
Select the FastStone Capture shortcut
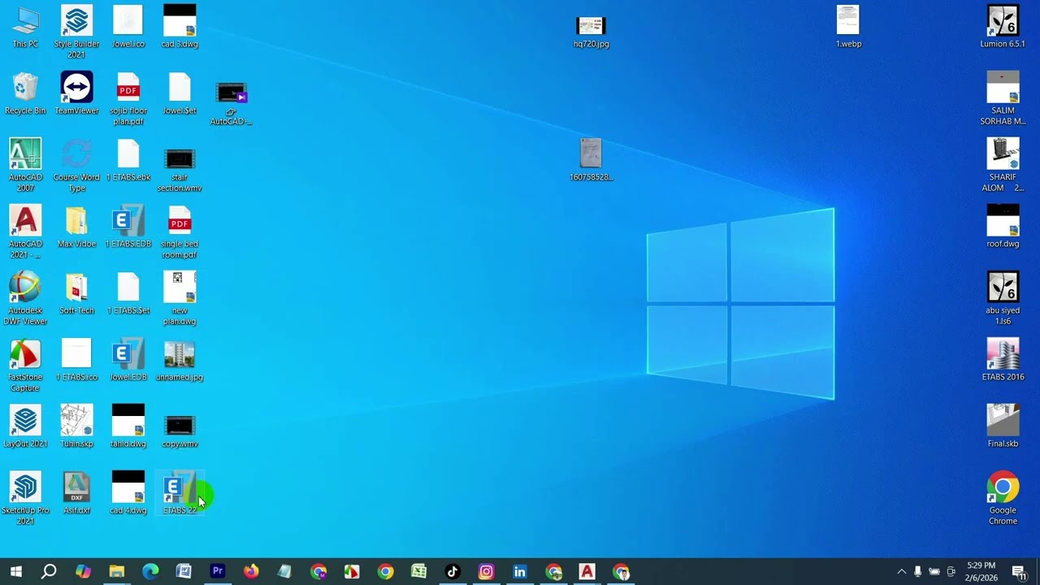[25, 365]
